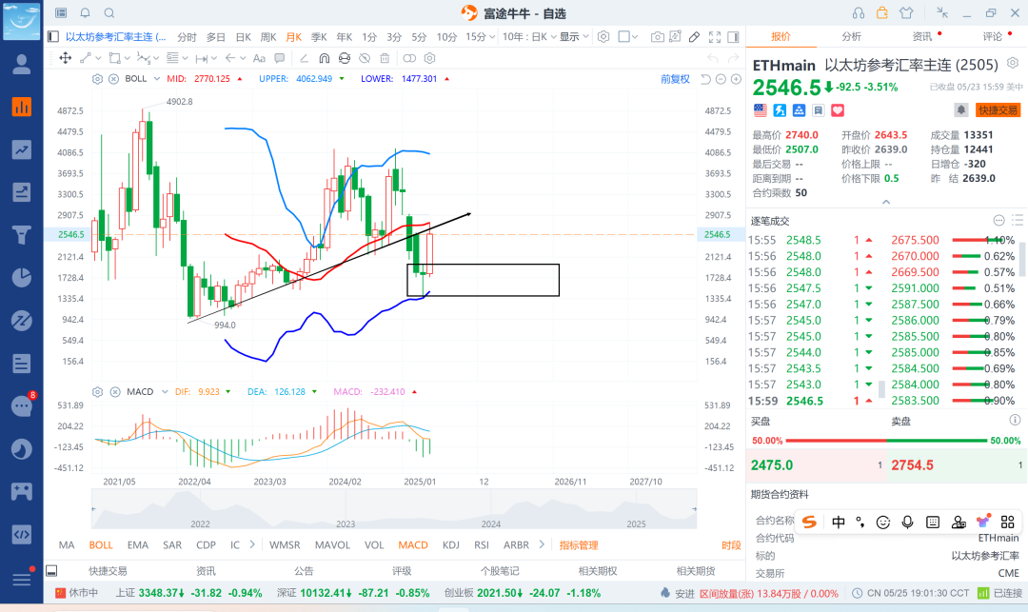Click the left handle of the range navigator
The width and height of the screenshot is (1028, 612).
(93, 508)
